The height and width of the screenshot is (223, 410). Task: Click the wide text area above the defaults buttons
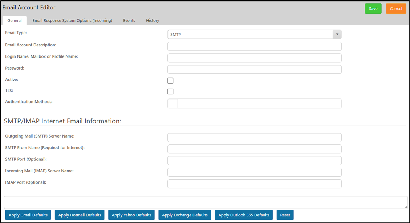(x=206, y=202)
